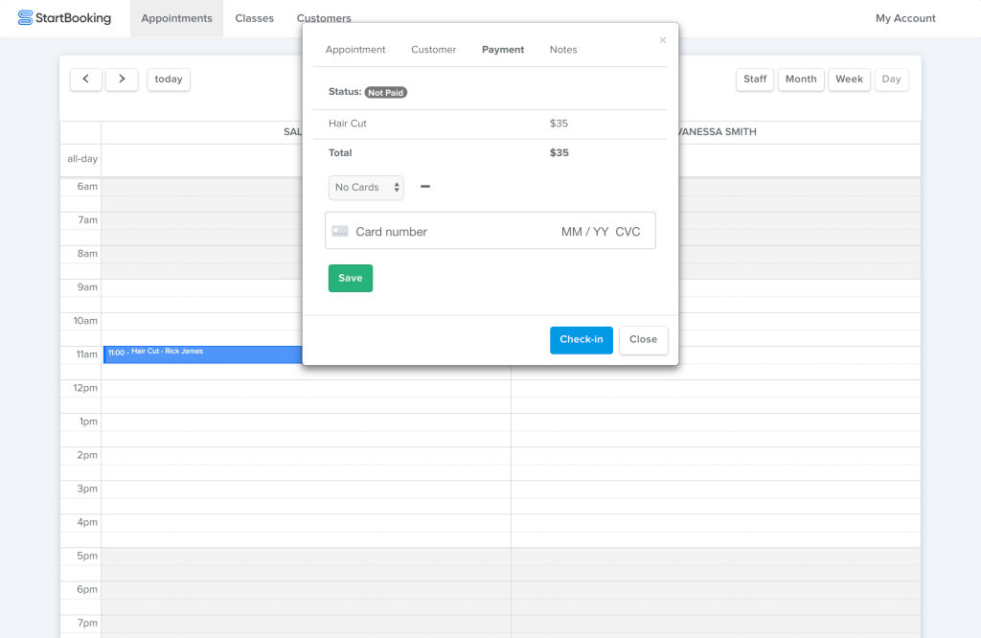Switch calendar to Day view
Viewport: 981px width, 638px height.
[891, 80]
